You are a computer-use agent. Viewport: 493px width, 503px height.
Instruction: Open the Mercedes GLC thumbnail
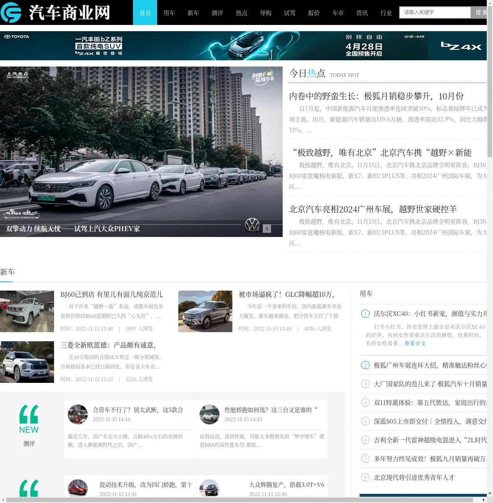(205, 311)
